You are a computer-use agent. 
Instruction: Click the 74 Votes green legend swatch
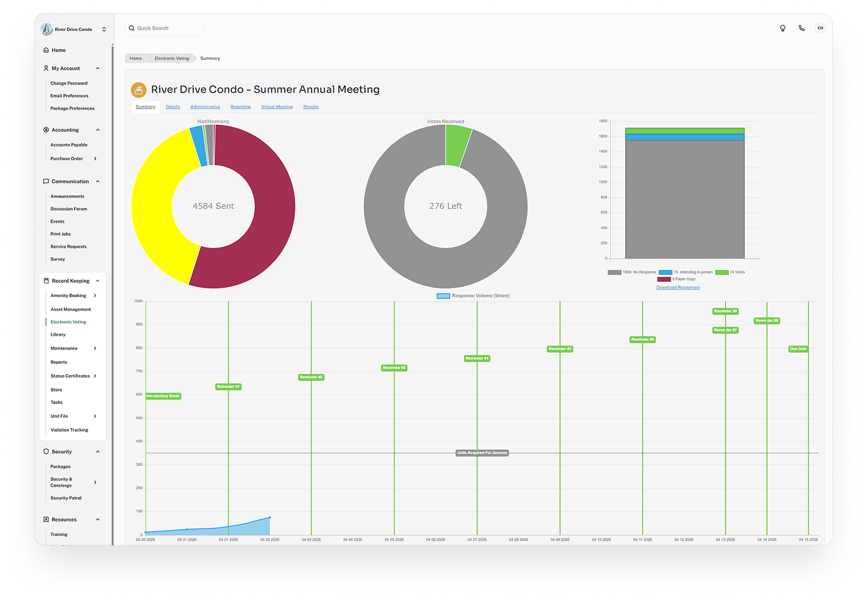[x=722, y=272]
